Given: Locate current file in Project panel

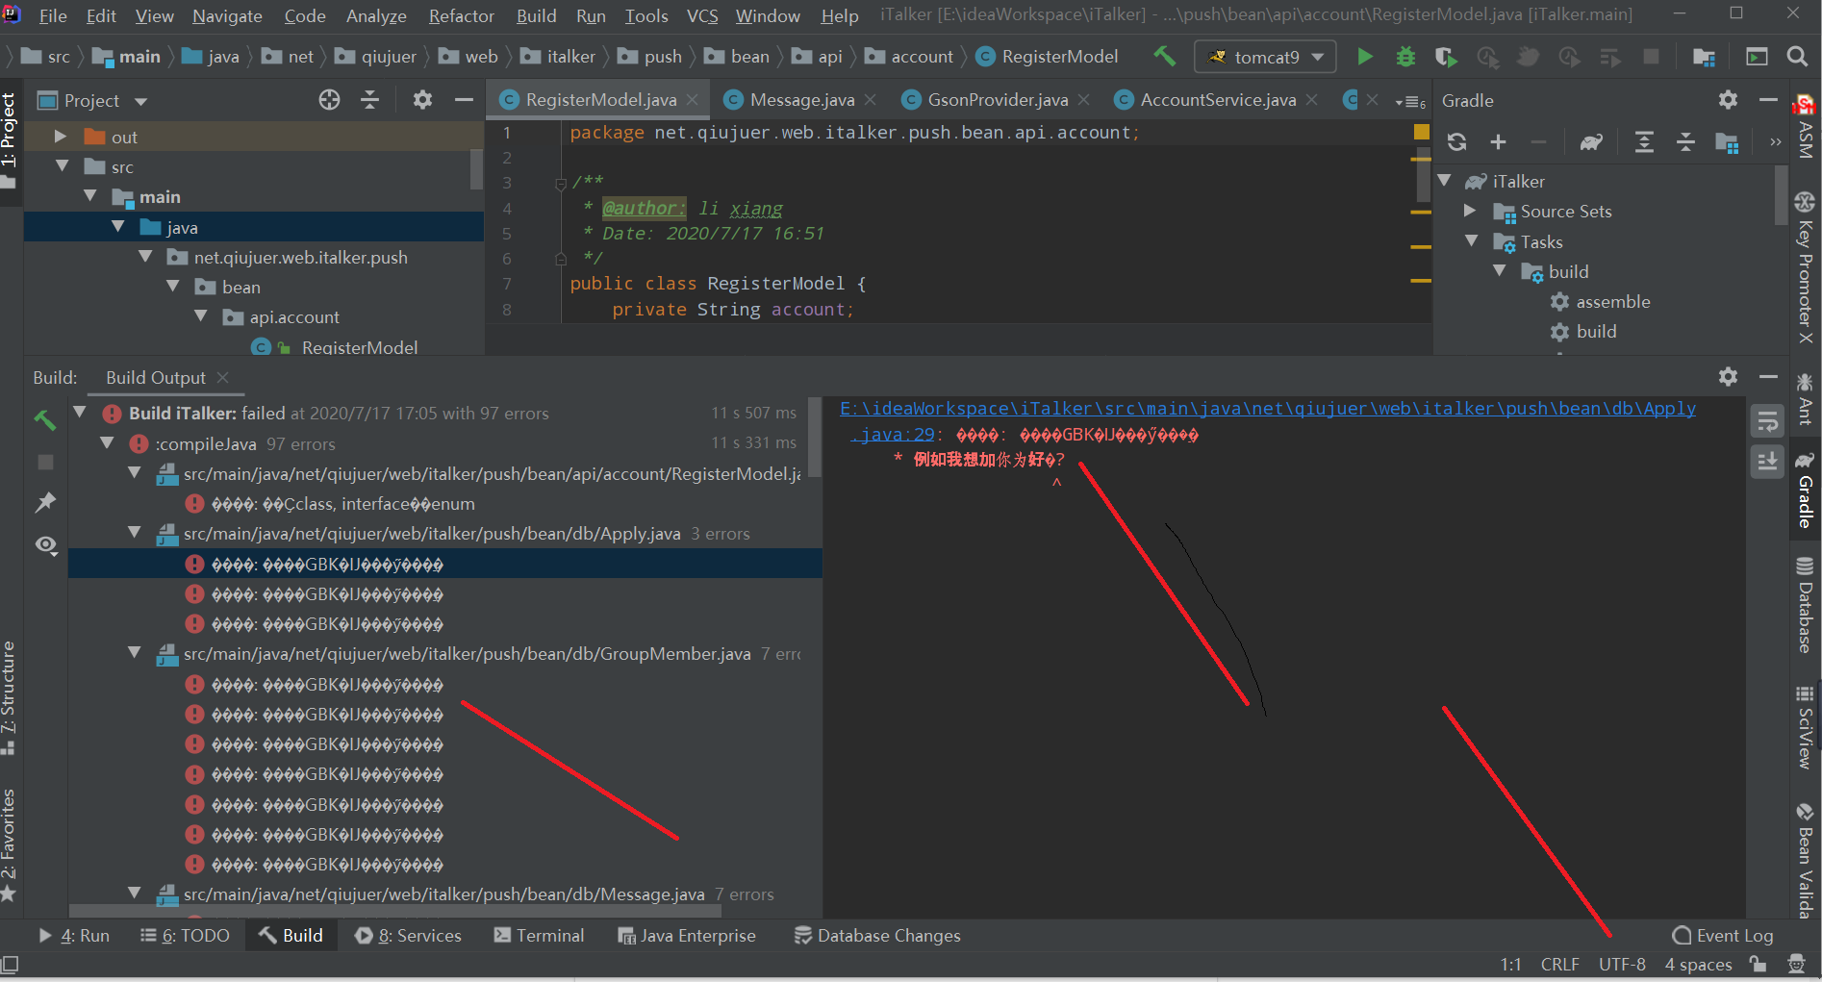Looking at the screenshot, I should (329, 100).
